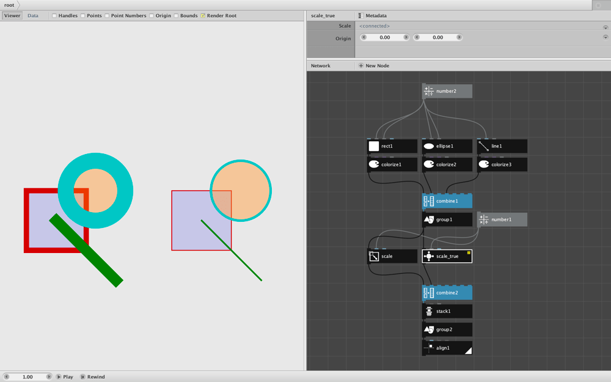Toggle the Origin checkbox
The image size is (611, 382).
[x=151, y=16]
